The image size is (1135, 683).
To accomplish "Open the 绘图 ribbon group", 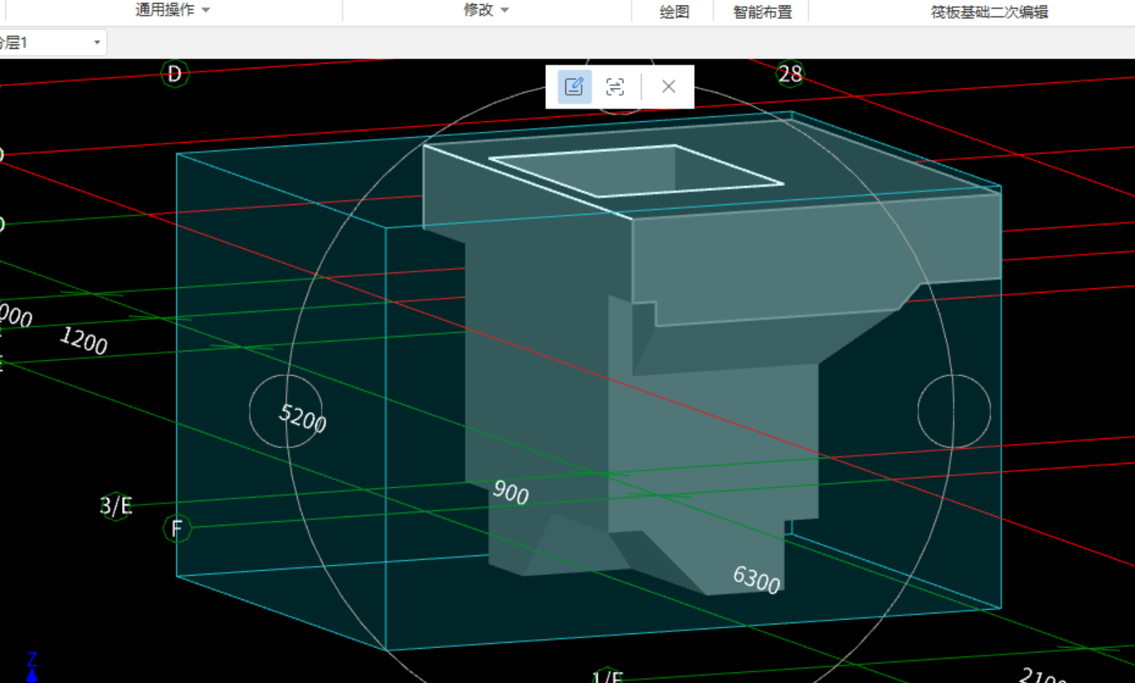I will click(674, 12).
